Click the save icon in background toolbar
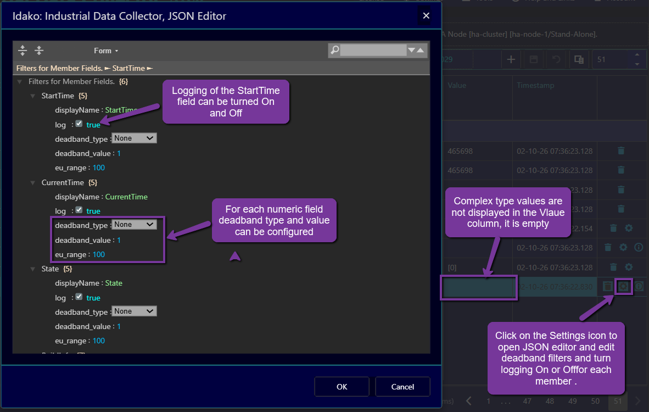This screenshot has width=649, height=412. [x=534, y=60]
